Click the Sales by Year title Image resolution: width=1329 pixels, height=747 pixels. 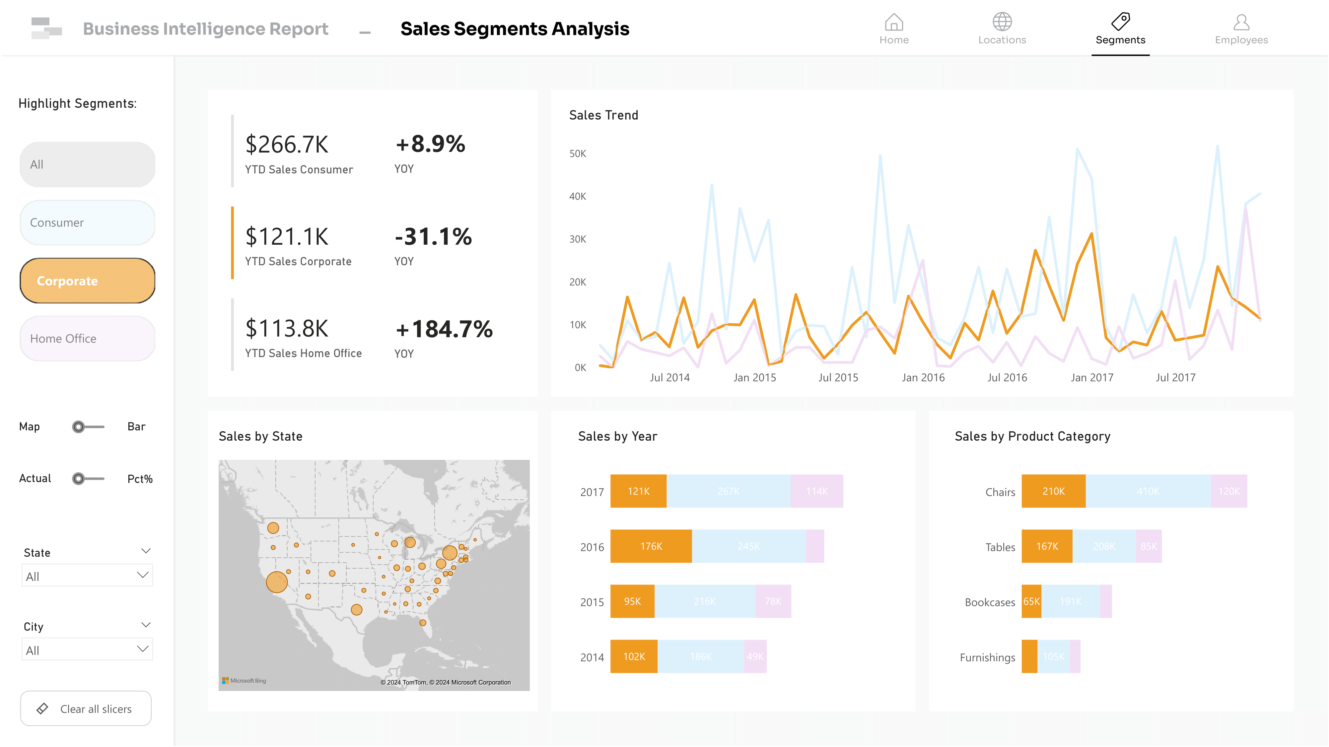click(617, 437)
